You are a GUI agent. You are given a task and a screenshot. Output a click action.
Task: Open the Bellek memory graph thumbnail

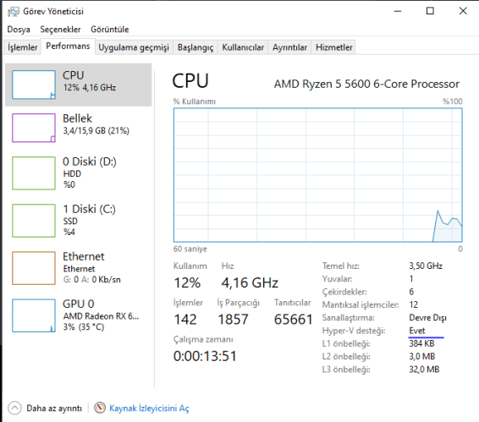(34, 128)
